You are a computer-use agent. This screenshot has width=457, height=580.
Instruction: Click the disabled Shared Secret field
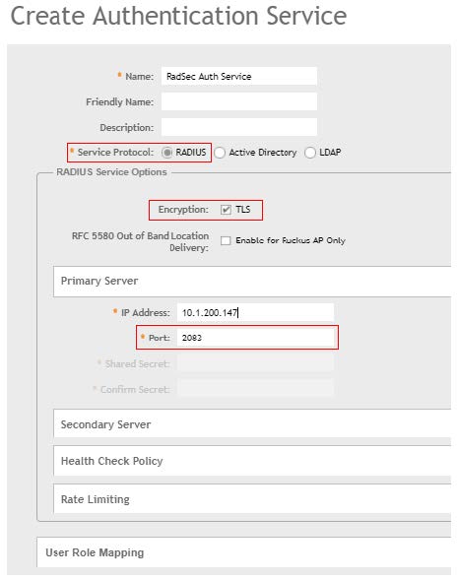[x=255, y=363]
